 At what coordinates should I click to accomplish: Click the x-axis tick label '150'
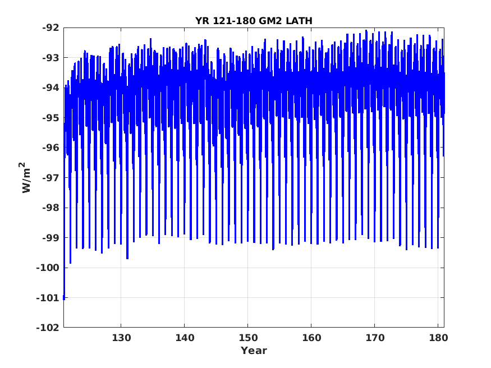tap(248, 338)
